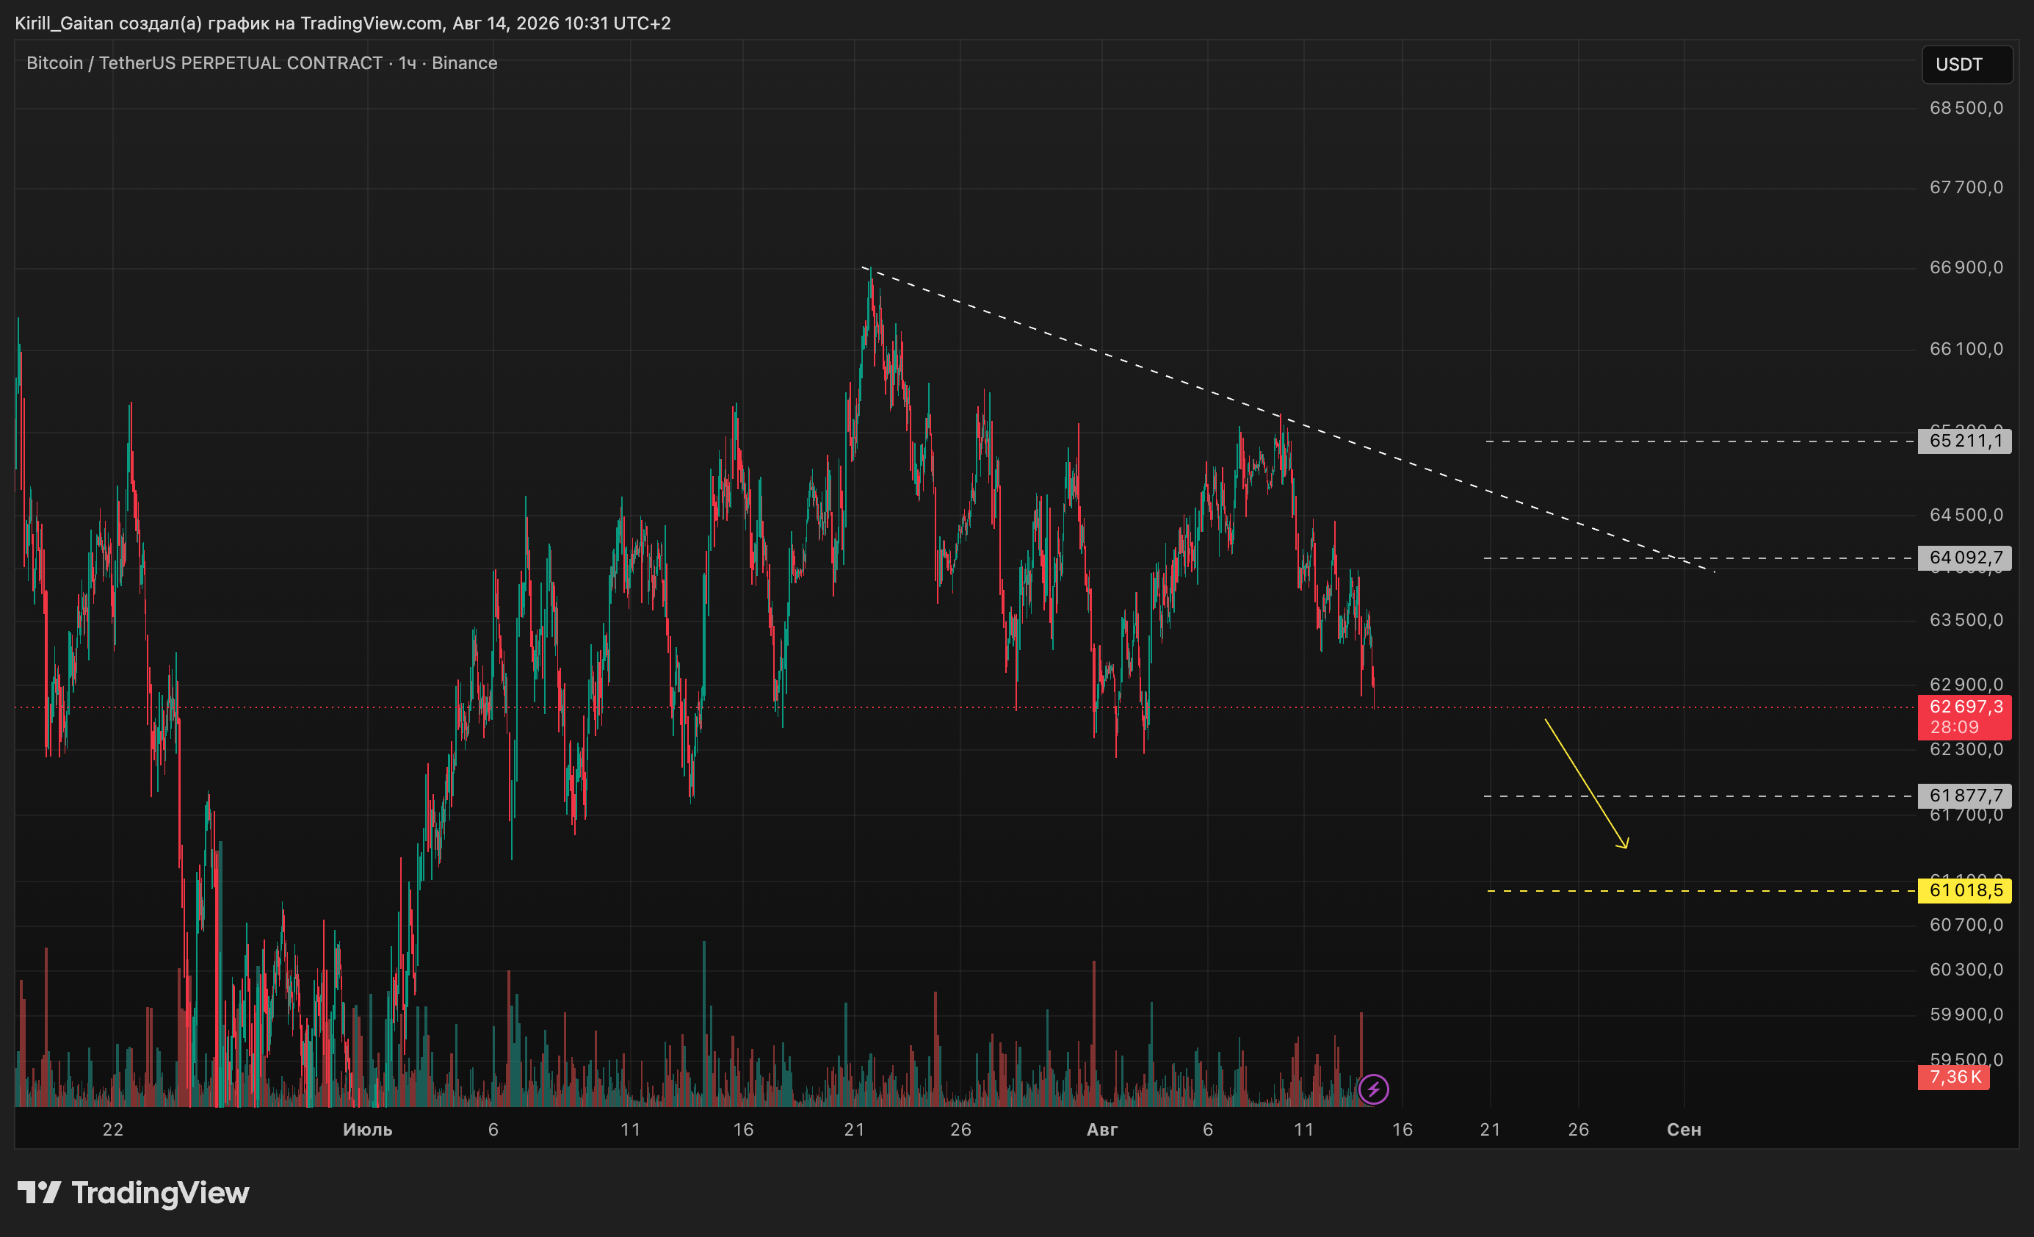This screenshot has height=1237, width=2034.
Task: Select the 65 211,1 price level label
Action: 1965,441
